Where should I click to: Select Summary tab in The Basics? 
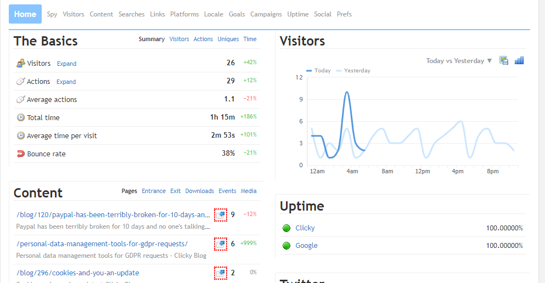(151, 39)
